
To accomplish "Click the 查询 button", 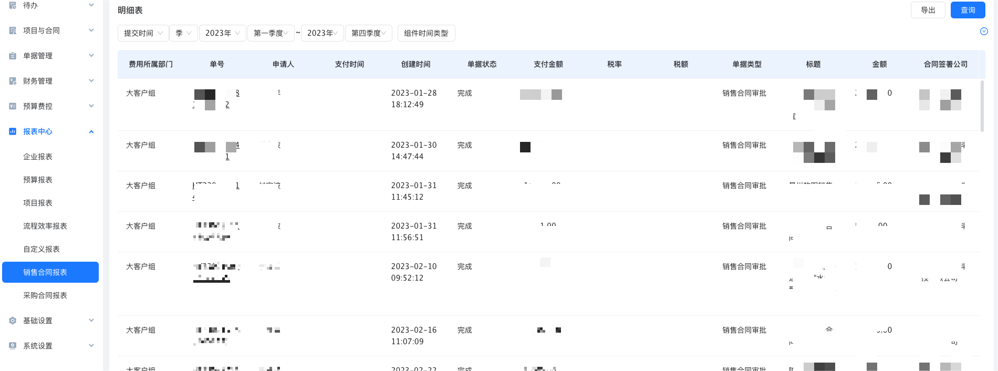I will (x=968, y=10).
